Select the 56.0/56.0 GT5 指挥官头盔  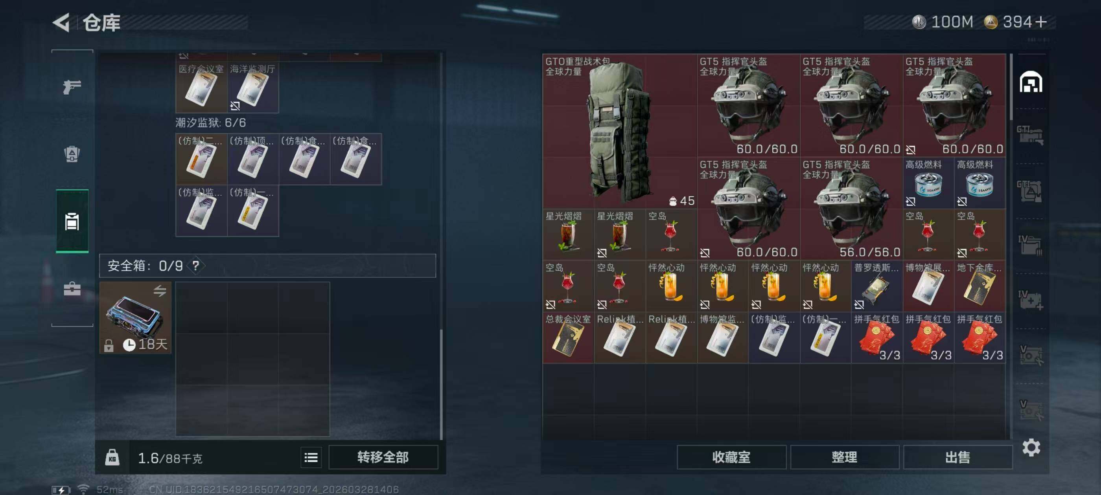(851, 209)
